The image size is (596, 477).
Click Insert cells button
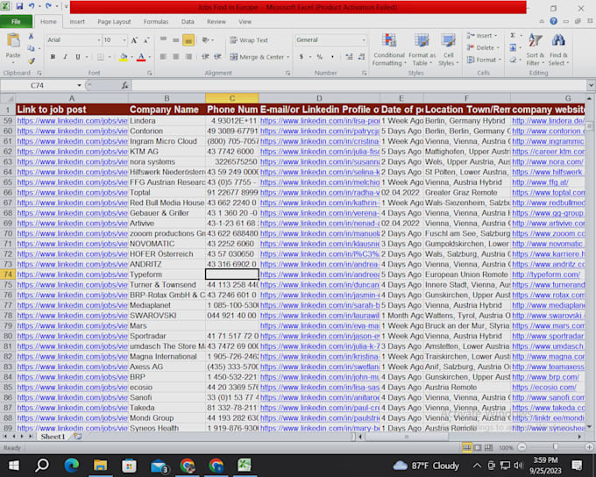(x=483, y=36)
